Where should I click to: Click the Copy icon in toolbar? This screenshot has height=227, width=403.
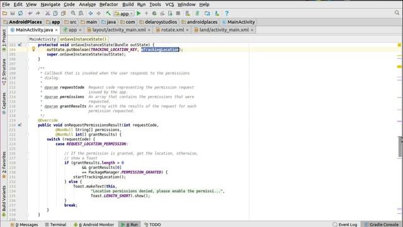tap(55, 13)
